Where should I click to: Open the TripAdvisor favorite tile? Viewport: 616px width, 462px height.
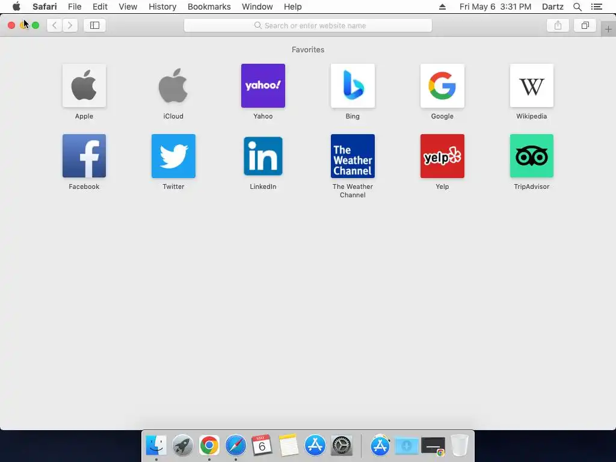tap(532, 156)
